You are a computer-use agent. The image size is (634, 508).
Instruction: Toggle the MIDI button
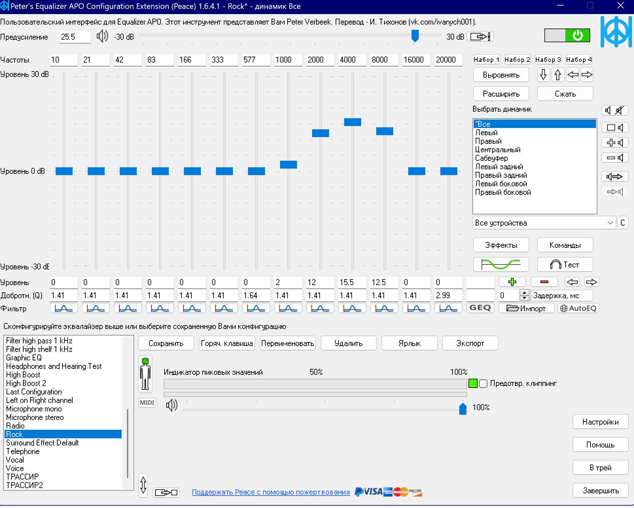point(147,403)
